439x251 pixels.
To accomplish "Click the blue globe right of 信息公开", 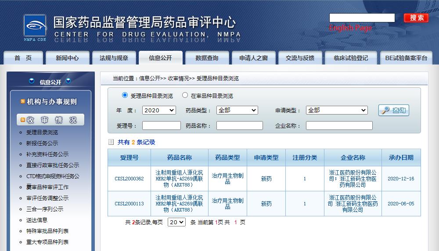I will tap(68, 81).
